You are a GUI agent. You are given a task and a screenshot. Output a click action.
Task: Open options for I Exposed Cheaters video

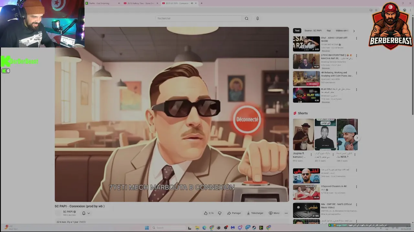pyautogui.click(x=356, y=187)
